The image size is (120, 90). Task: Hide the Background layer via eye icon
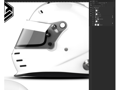93,25
